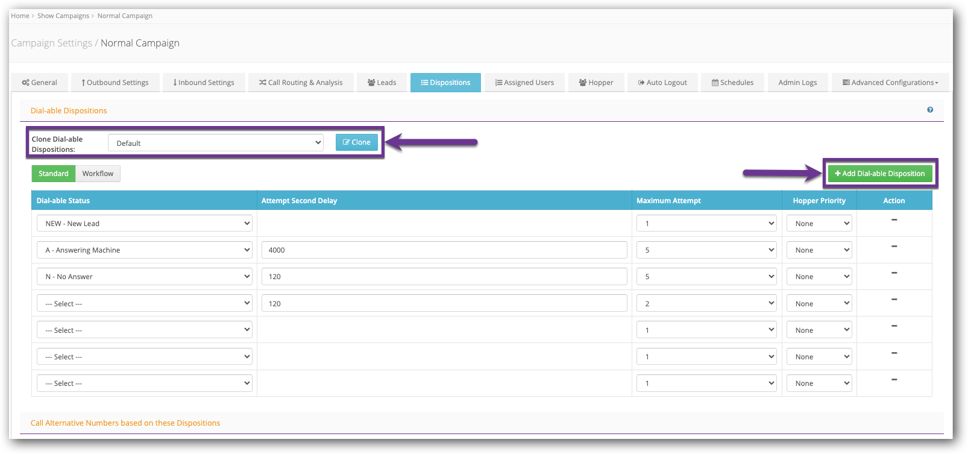Click delay field containing 4000
Image resolution: width=968 pixels, height=454 pixels.
click(444, 250)
